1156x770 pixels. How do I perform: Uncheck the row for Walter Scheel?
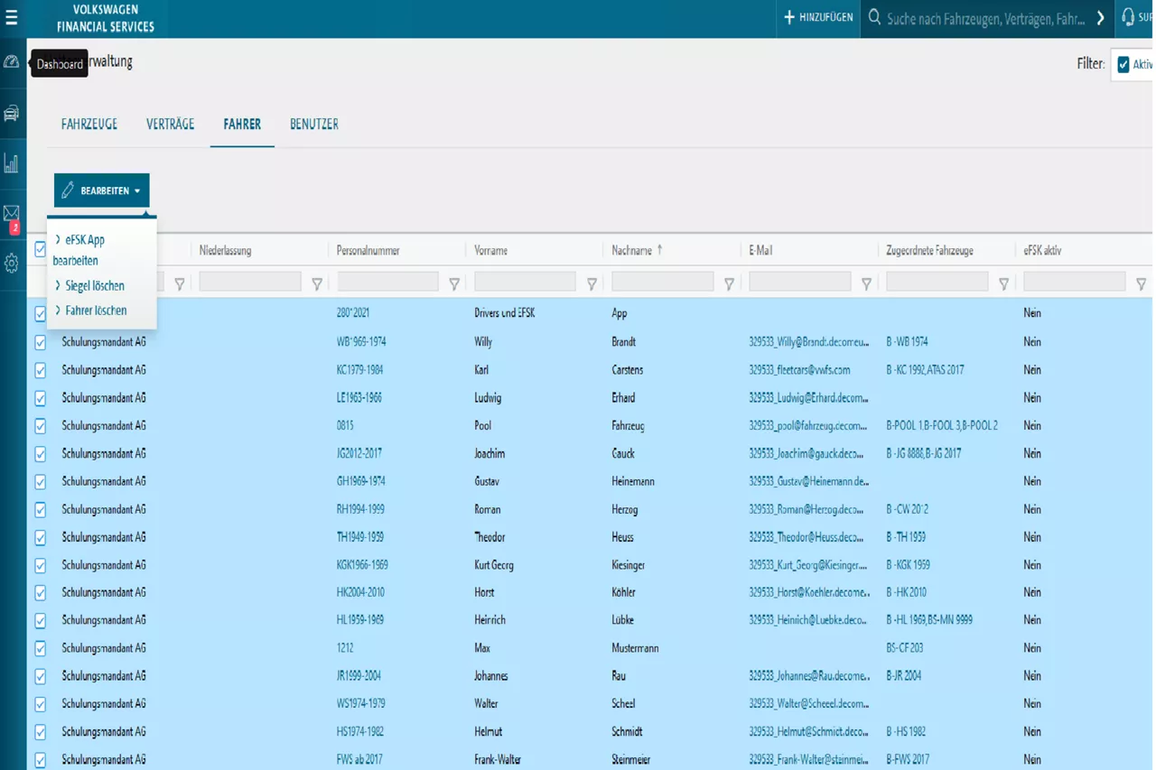pyautogui.click(x=40, y=704)
